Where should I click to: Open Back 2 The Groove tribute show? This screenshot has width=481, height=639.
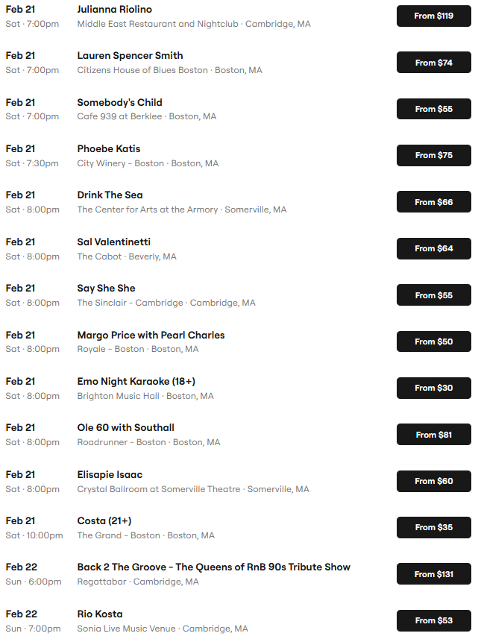[x=213, y=567]
